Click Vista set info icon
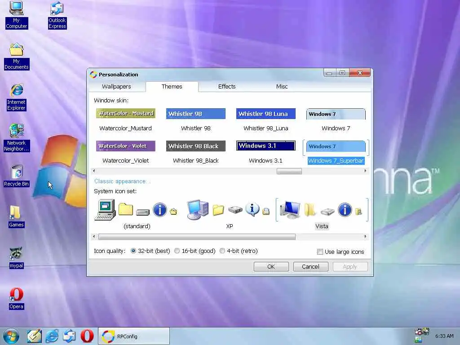The width and height of the screenshot is (460, 345). click(x=345, y=210)
